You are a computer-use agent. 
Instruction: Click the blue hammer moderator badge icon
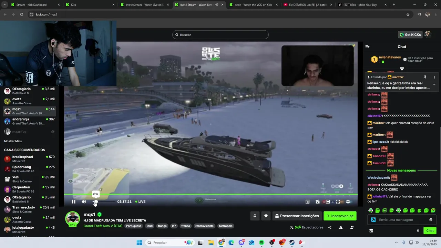pos(373,220)
